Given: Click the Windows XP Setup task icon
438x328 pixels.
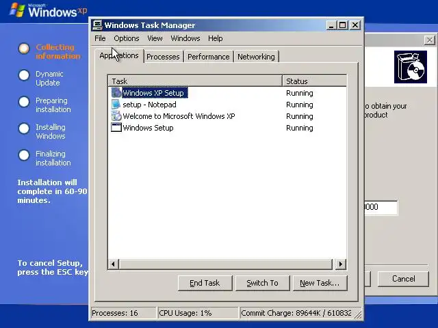Looking at the screenshot, I should click(x=116, y=93).
